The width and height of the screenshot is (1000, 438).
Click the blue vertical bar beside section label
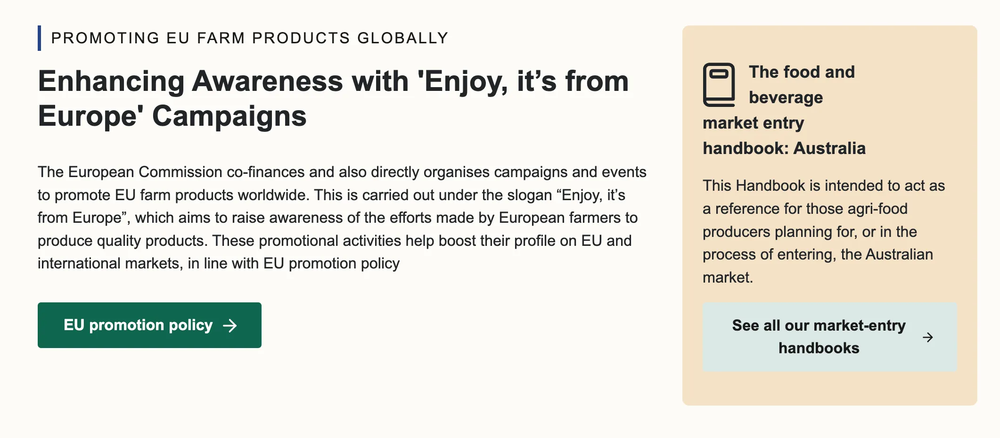pyautogui.click(x=40, y=38)
